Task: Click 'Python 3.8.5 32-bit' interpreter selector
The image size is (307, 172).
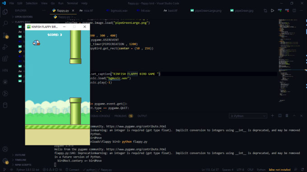Action: (x=28, y=170)
